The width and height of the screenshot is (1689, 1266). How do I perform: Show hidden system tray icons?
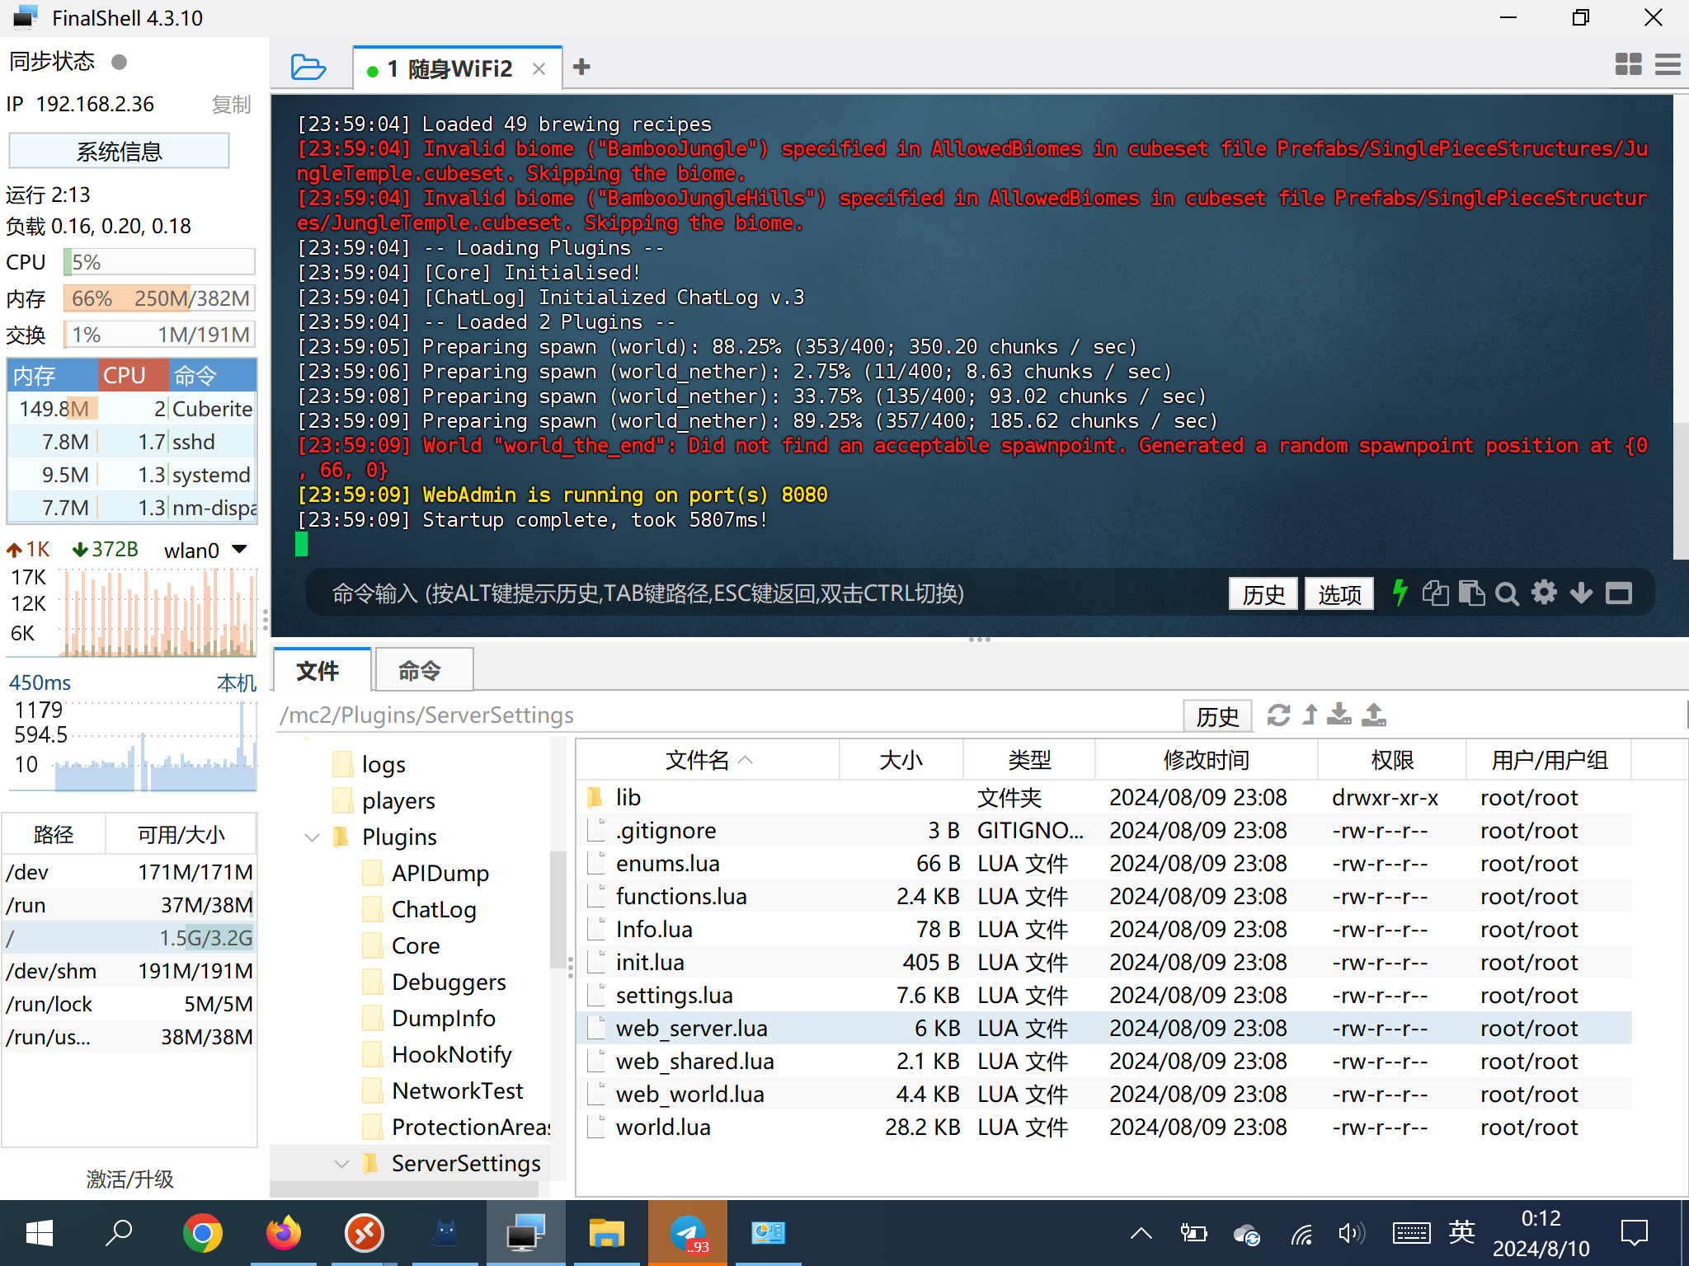click(1141, 1233)
